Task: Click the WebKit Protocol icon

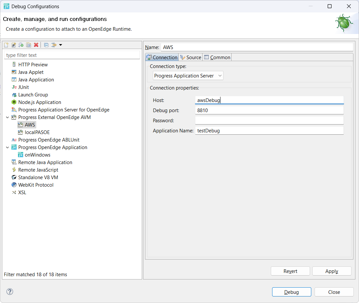Action: tap(14, 185)
